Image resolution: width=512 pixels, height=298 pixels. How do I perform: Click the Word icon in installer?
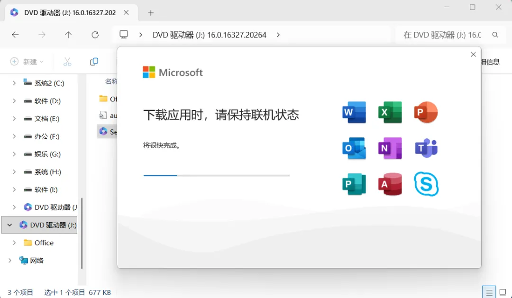(354, 112)
